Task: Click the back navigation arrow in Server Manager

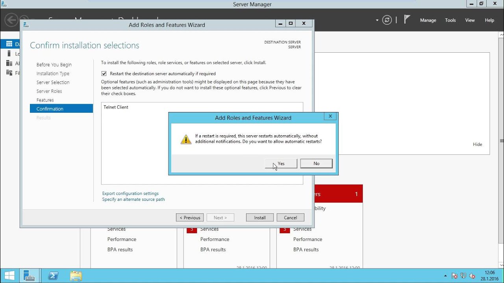Action: click(x=11, y=20)
